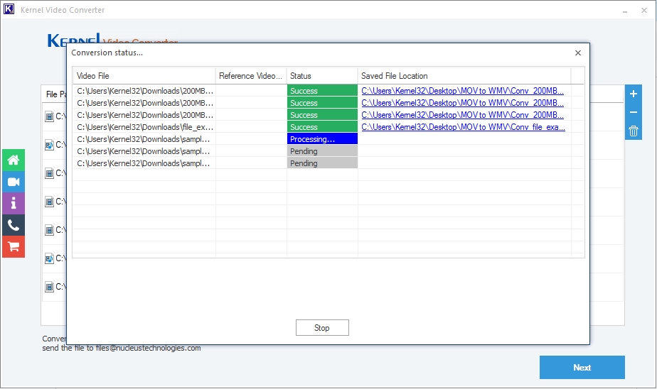Click the files@nucleustechnologies.com email text
Image resolution: width=657 pixels, height=389 pixels.
click(x=149, y=348)
